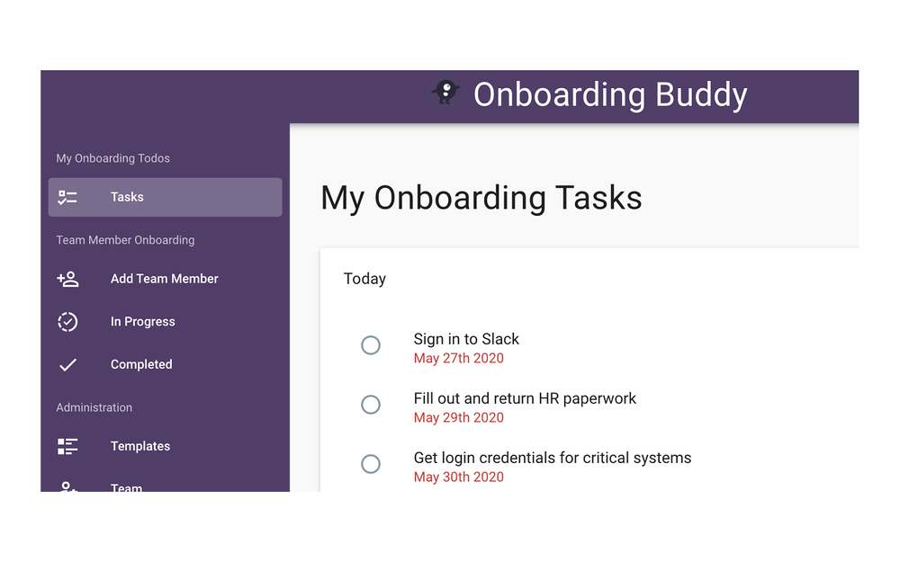The width and height of the screenshot is (900, 562).
Task: Go to In Progress onboarding
Action: tap(142, 322)
